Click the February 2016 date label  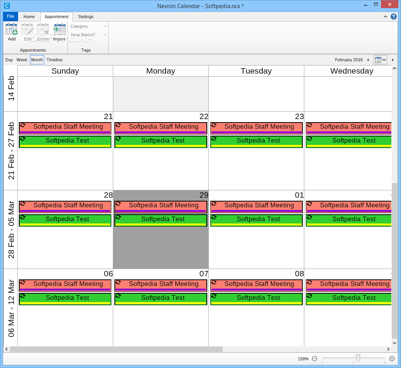point(349,60)
